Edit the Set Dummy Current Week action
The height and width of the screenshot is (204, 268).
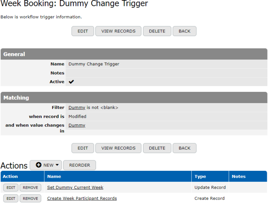11,188
